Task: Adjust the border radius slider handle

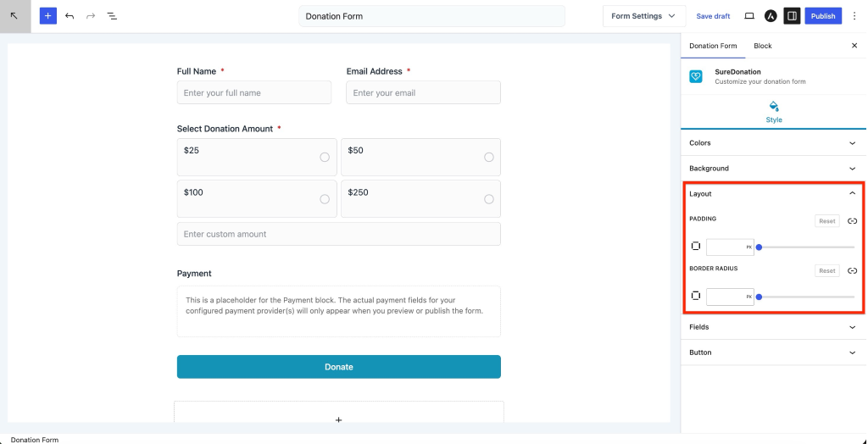Action: tap(759, 297)
